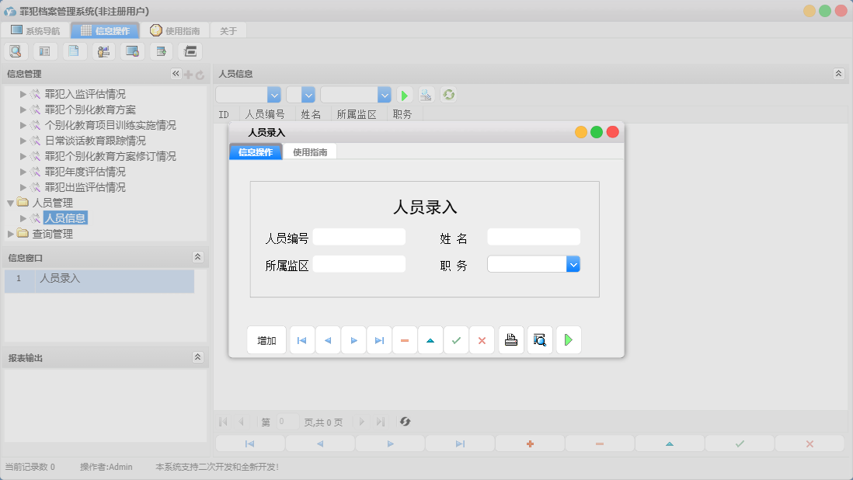Select the magnifier search icon in the toolbar
This screenshot has height=480, width=853.
(16, 50)
